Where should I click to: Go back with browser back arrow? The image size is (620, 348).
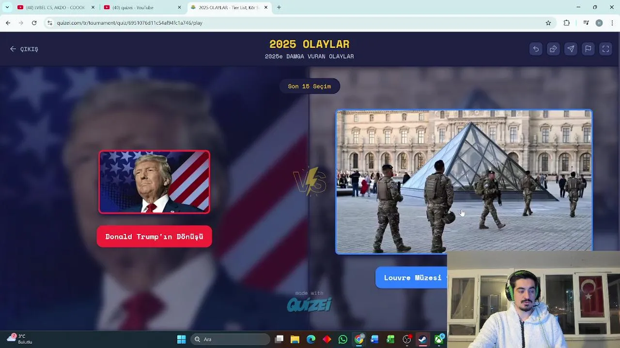tap(8, 23)
